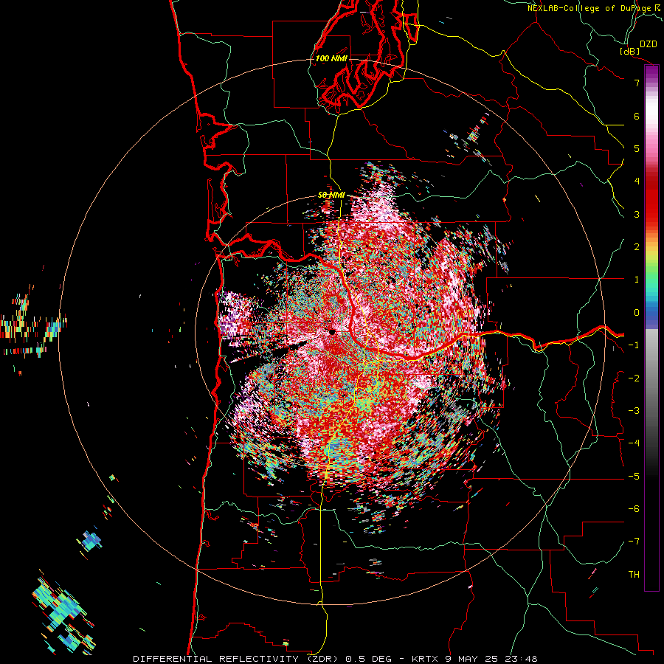Click the scale value 3
664x664 pixels.
coord(637,214)
